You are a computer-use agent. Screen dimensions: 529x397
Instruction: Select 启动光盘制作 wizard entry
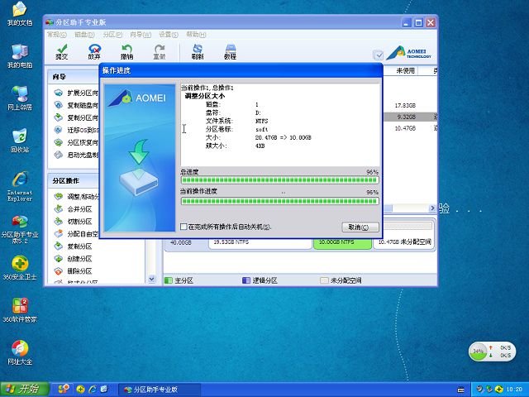(76, 155)
